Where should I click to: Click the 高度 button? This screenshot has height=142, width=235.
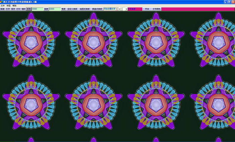(x=46, y=9)
